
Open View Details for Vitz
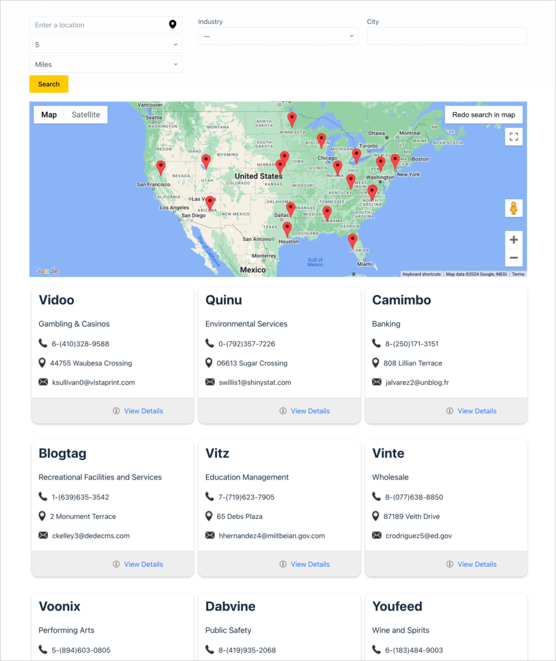[x=310, y=564]
